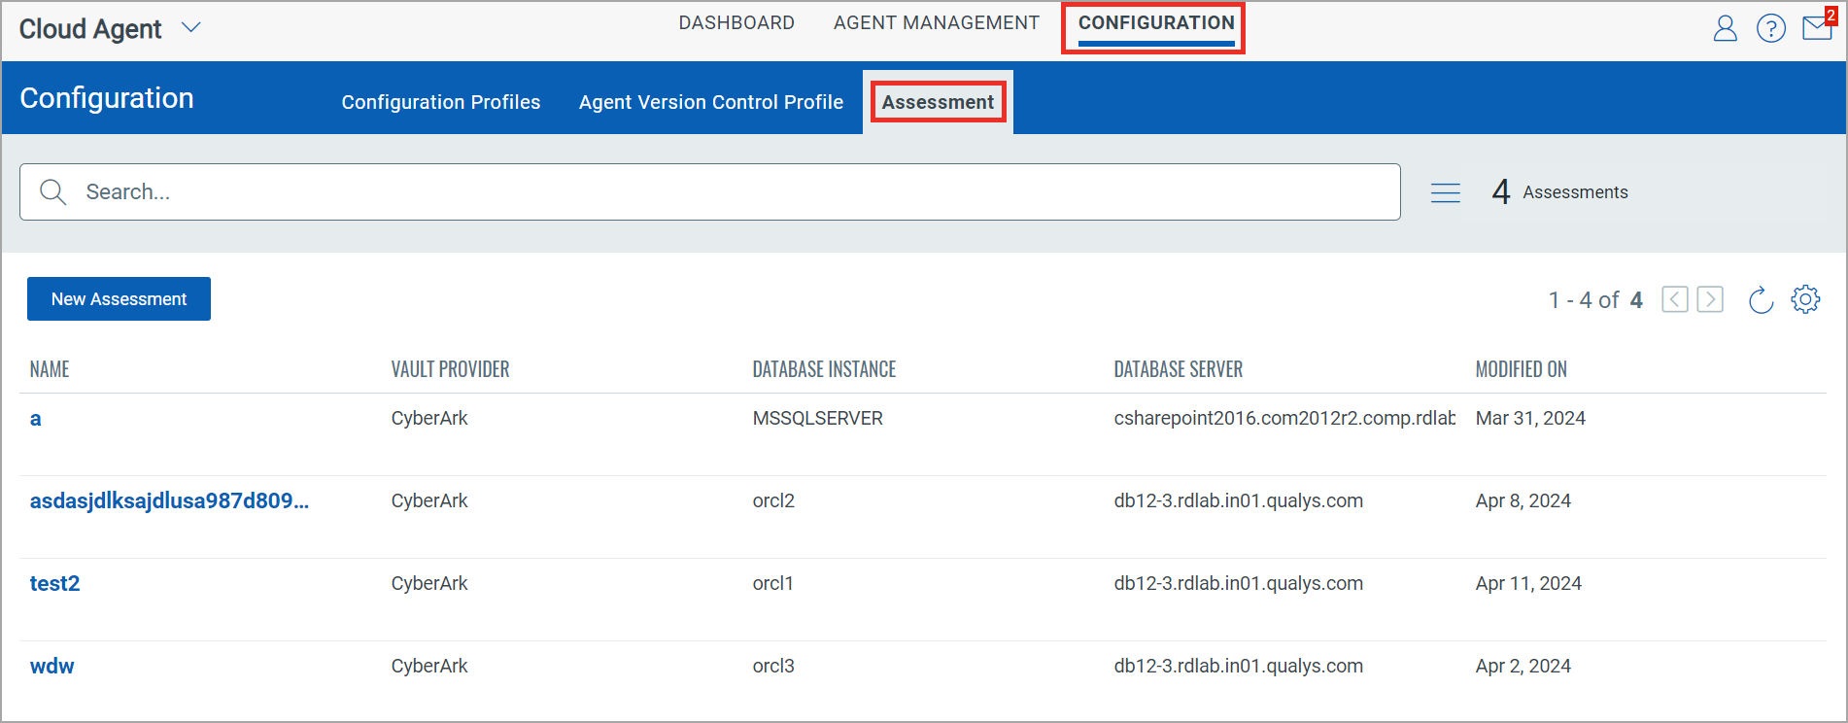Click the search magnifier icon
Viewport: 1848px width, 723px height.
53,192
